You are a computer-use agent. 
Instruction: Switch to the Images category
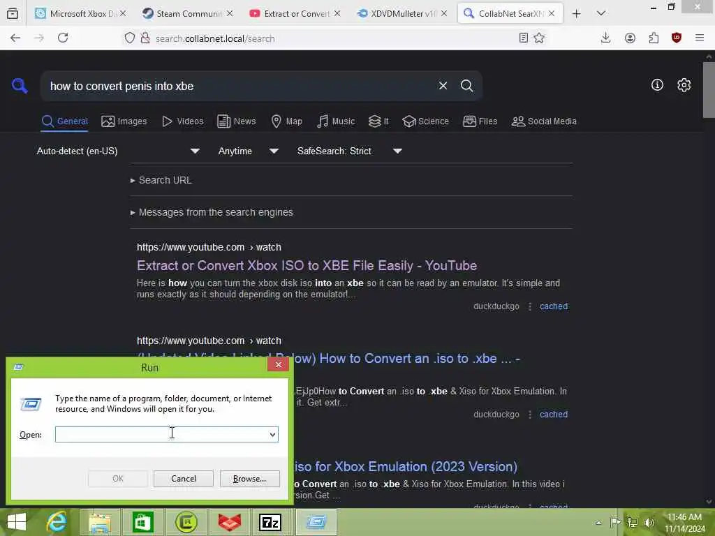124,121
